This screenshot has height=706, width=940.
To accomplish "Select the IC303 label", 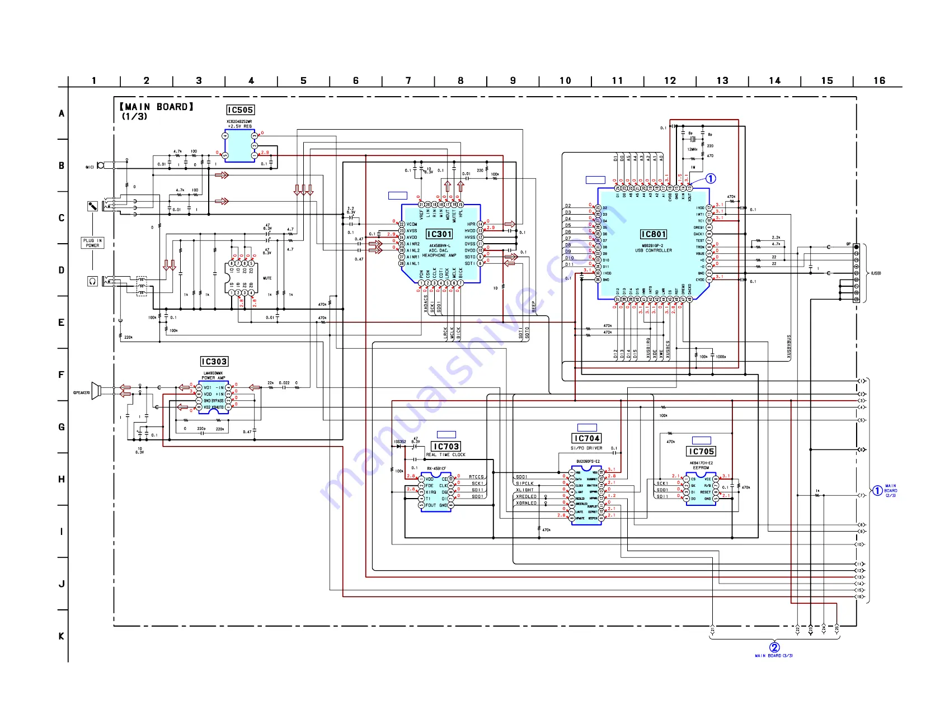I will pos(214,362).
